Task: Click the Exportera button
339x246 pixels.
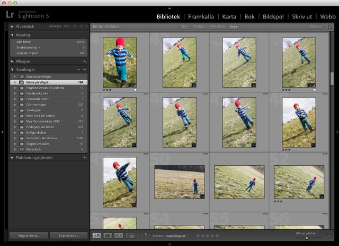Action: [69, 235]
